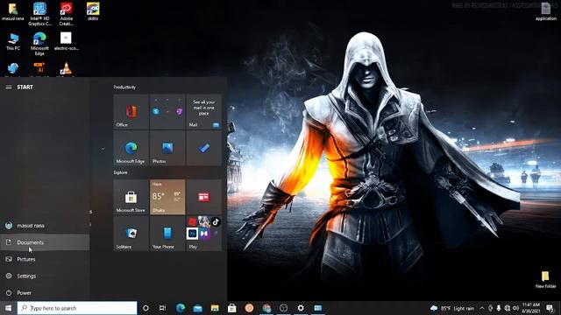Screen dimensions: 561x315
Task: Select Microsoft Edge desktop shortcut
Action: [x=39, y=44]
